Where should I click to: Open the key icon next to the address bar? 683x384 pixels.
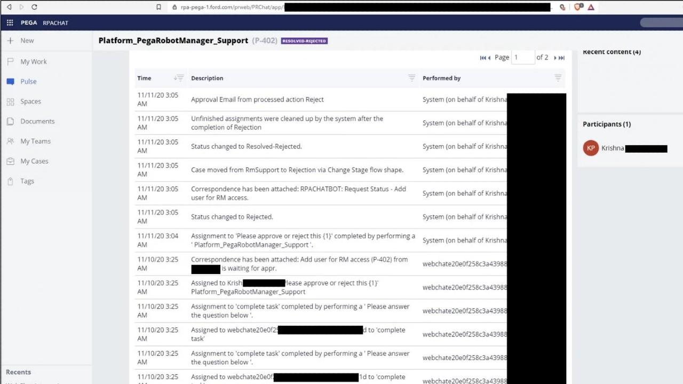pyautogui.click(x=562, y=7)
